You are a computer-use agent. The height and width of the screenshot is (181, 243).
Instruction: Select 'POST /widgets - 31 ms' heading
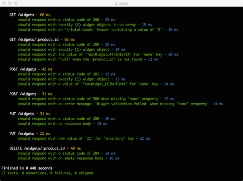coord(31,94)
